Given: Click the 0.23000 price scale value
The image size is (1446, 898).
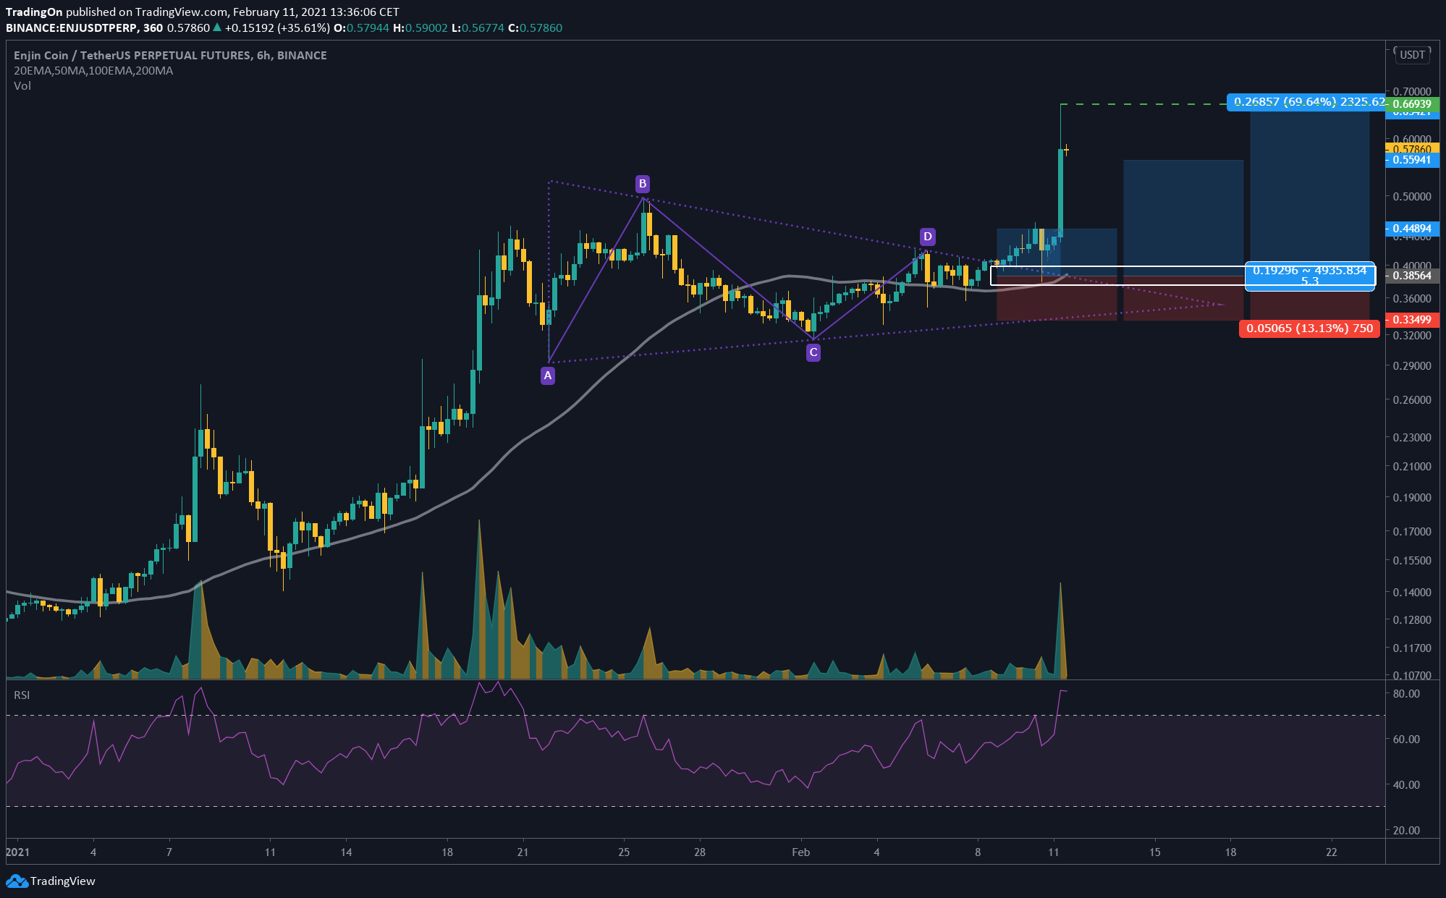Looking at the screenshot, I should [x=1412, y=437].
